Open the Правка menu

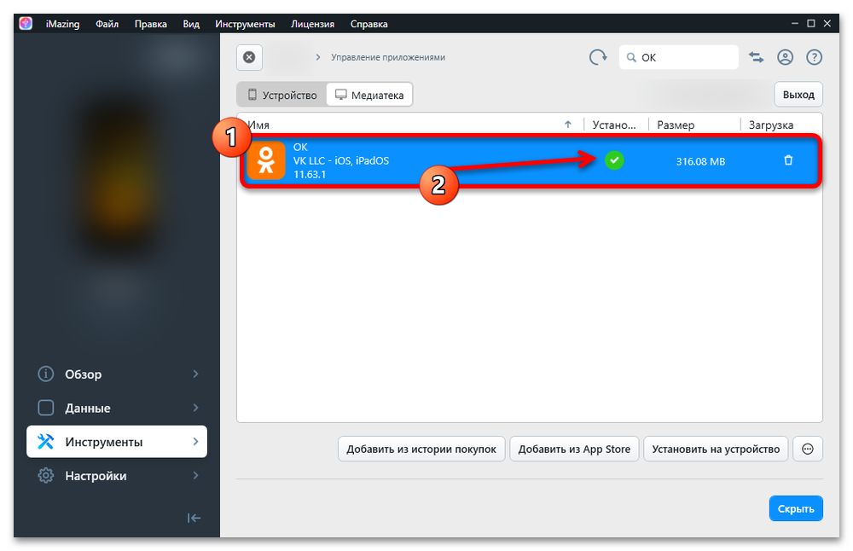coord(151,24)
